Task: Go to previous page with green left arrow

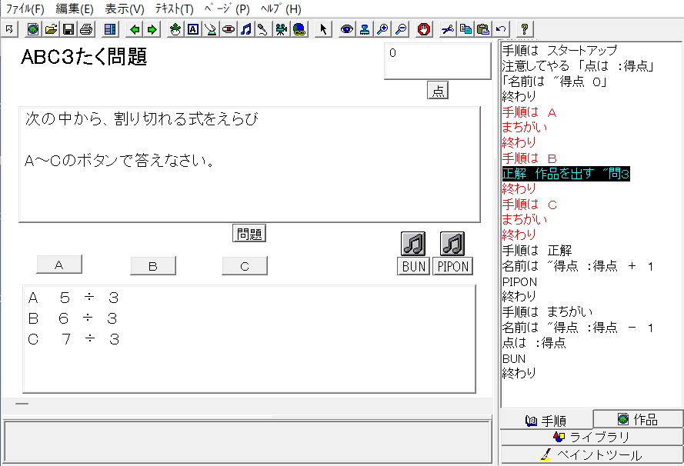Action: (x=135, y=29)
